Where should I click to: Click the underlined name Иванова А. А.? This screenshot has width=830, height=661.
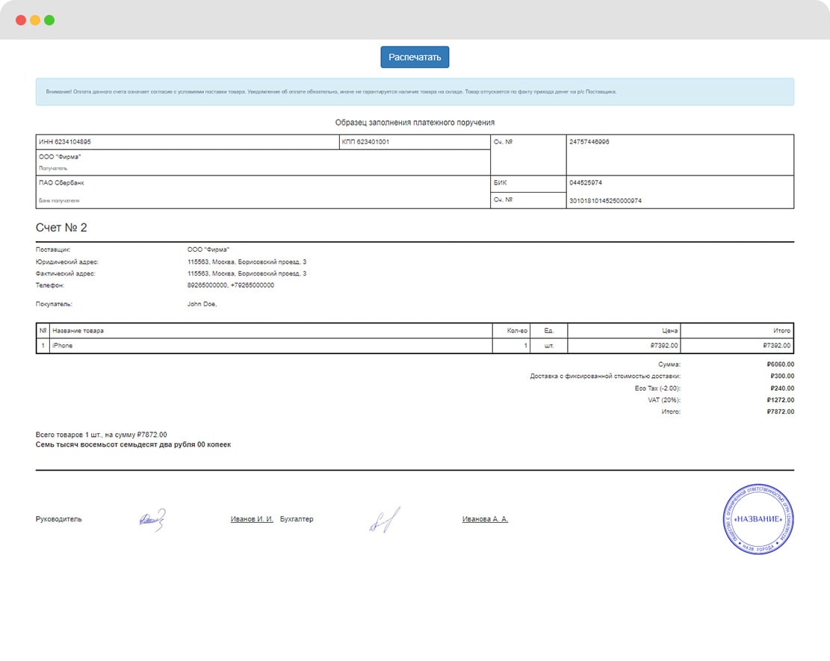point(485,519)
